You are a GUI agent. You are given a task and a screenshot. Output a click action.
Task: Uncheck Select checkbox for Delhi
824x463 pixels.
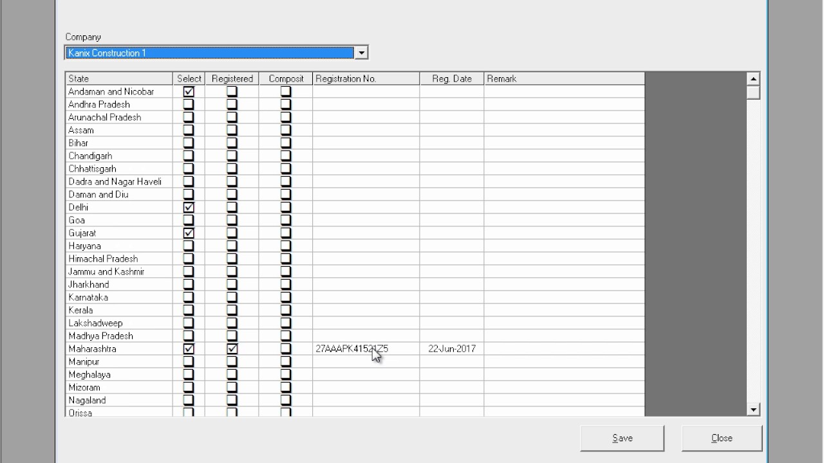click(189, 207)
